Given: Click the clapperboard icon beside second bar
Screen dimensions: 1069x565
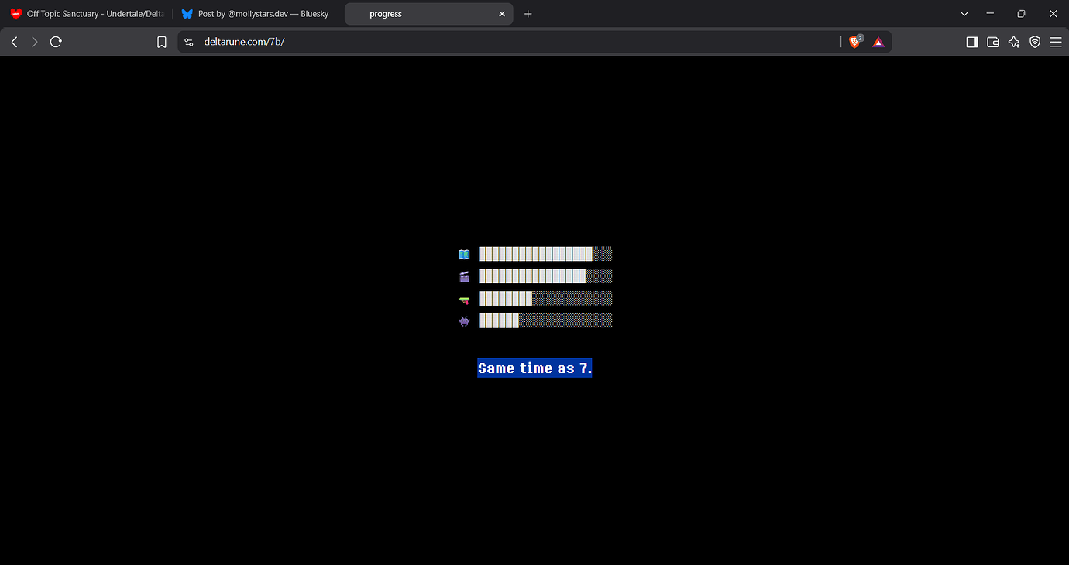Looking at the screenshot, I should click(x=464, y=276).
